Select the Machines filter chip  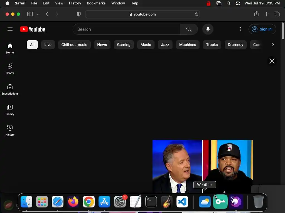pos(188,45)
